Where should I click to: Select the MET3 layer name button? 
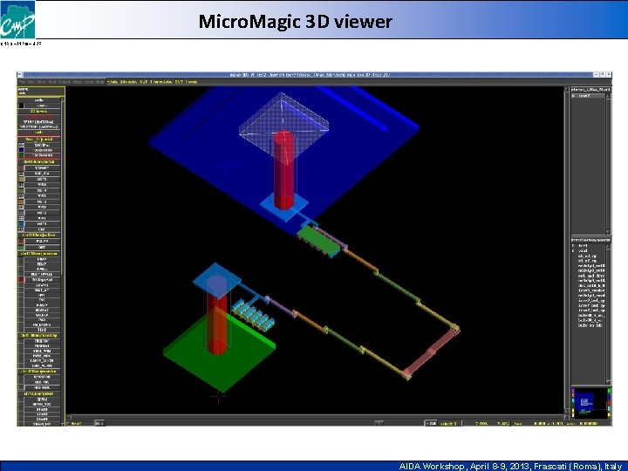(x=42, y=201)
